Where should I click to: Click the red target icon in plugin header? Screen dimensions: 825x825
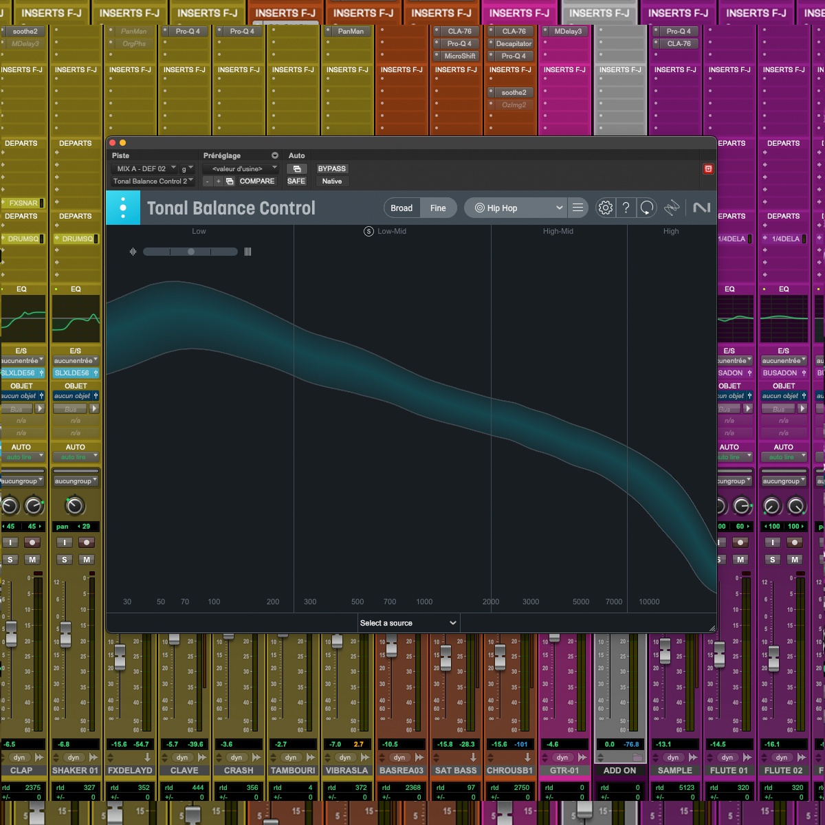[708, 168]
